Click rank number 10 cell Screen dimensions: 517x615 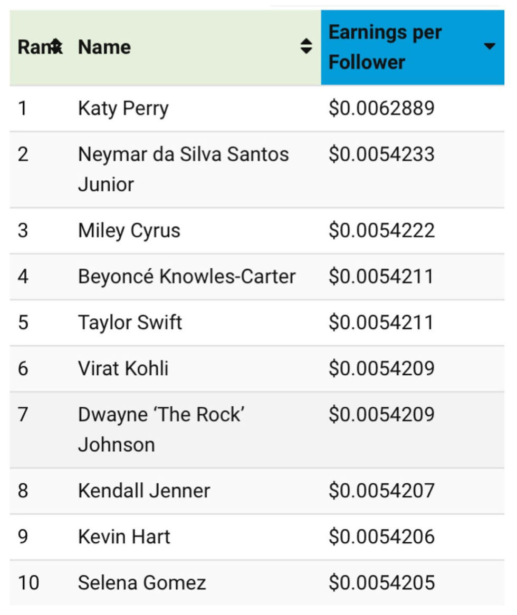point(28,583)
